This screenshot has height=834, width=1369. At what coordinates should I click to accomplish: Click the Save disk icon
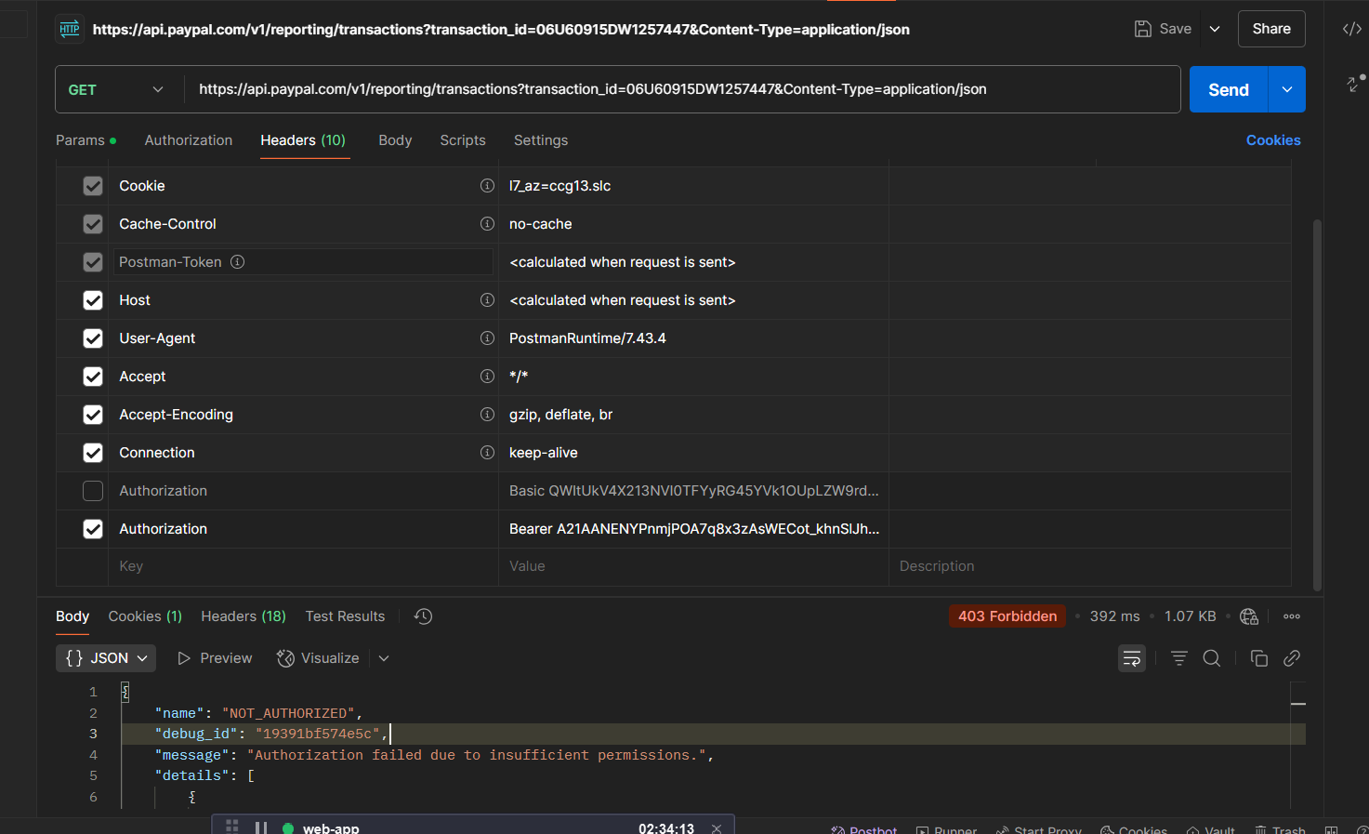(x=1143, y=29)
